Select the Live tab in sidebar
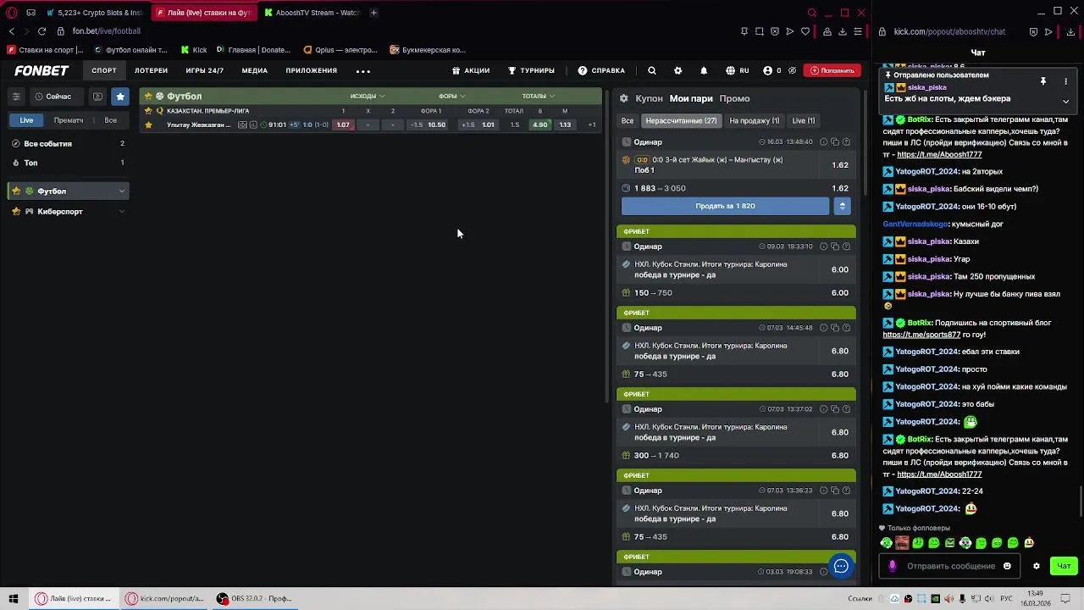This screenshot has width=1084, height=610. click(x=26, y=120)
